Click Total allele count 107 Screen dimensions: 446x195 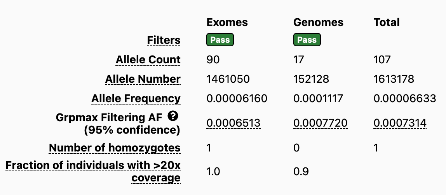(382, 60)
